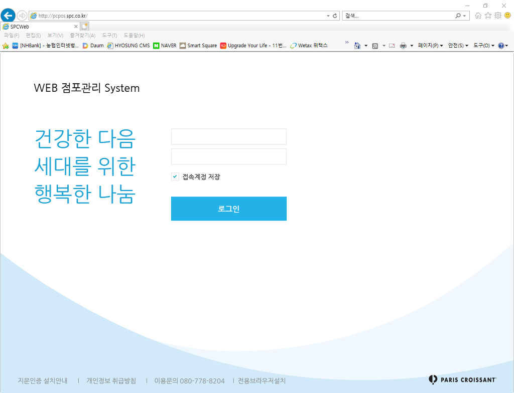The height and width of the screenshot is (393, 514).
Task: Open settings via the gear icon
Action: click(498, 16)
